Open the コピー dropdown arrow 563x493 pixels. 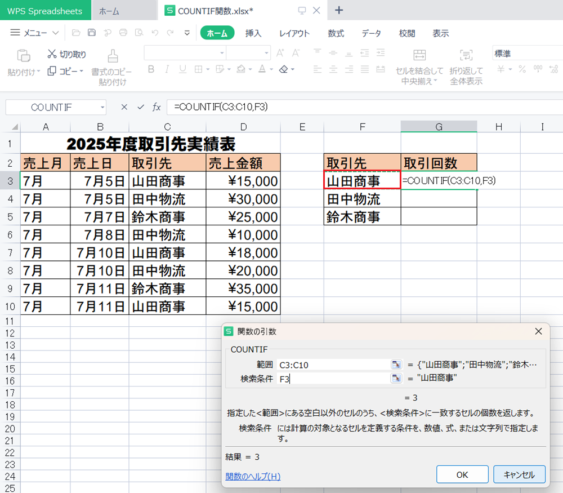click(81, 71)
